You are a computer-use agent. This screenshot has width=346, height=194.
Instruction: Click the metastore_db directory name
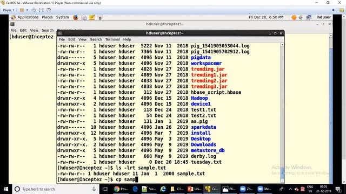tap(208, 150)
